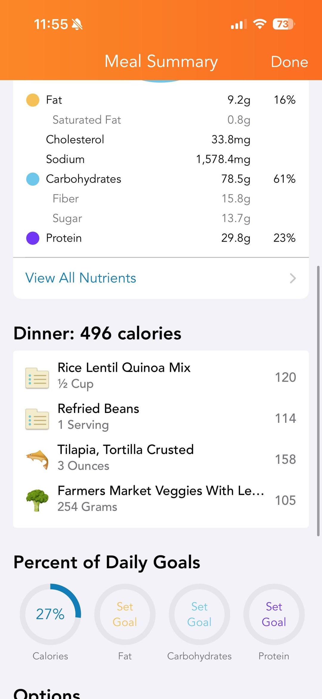Set Goal for Carbohydrates
Image resolution: width=322 pixels, height=699 pixels.
click(x=199, y=614)
